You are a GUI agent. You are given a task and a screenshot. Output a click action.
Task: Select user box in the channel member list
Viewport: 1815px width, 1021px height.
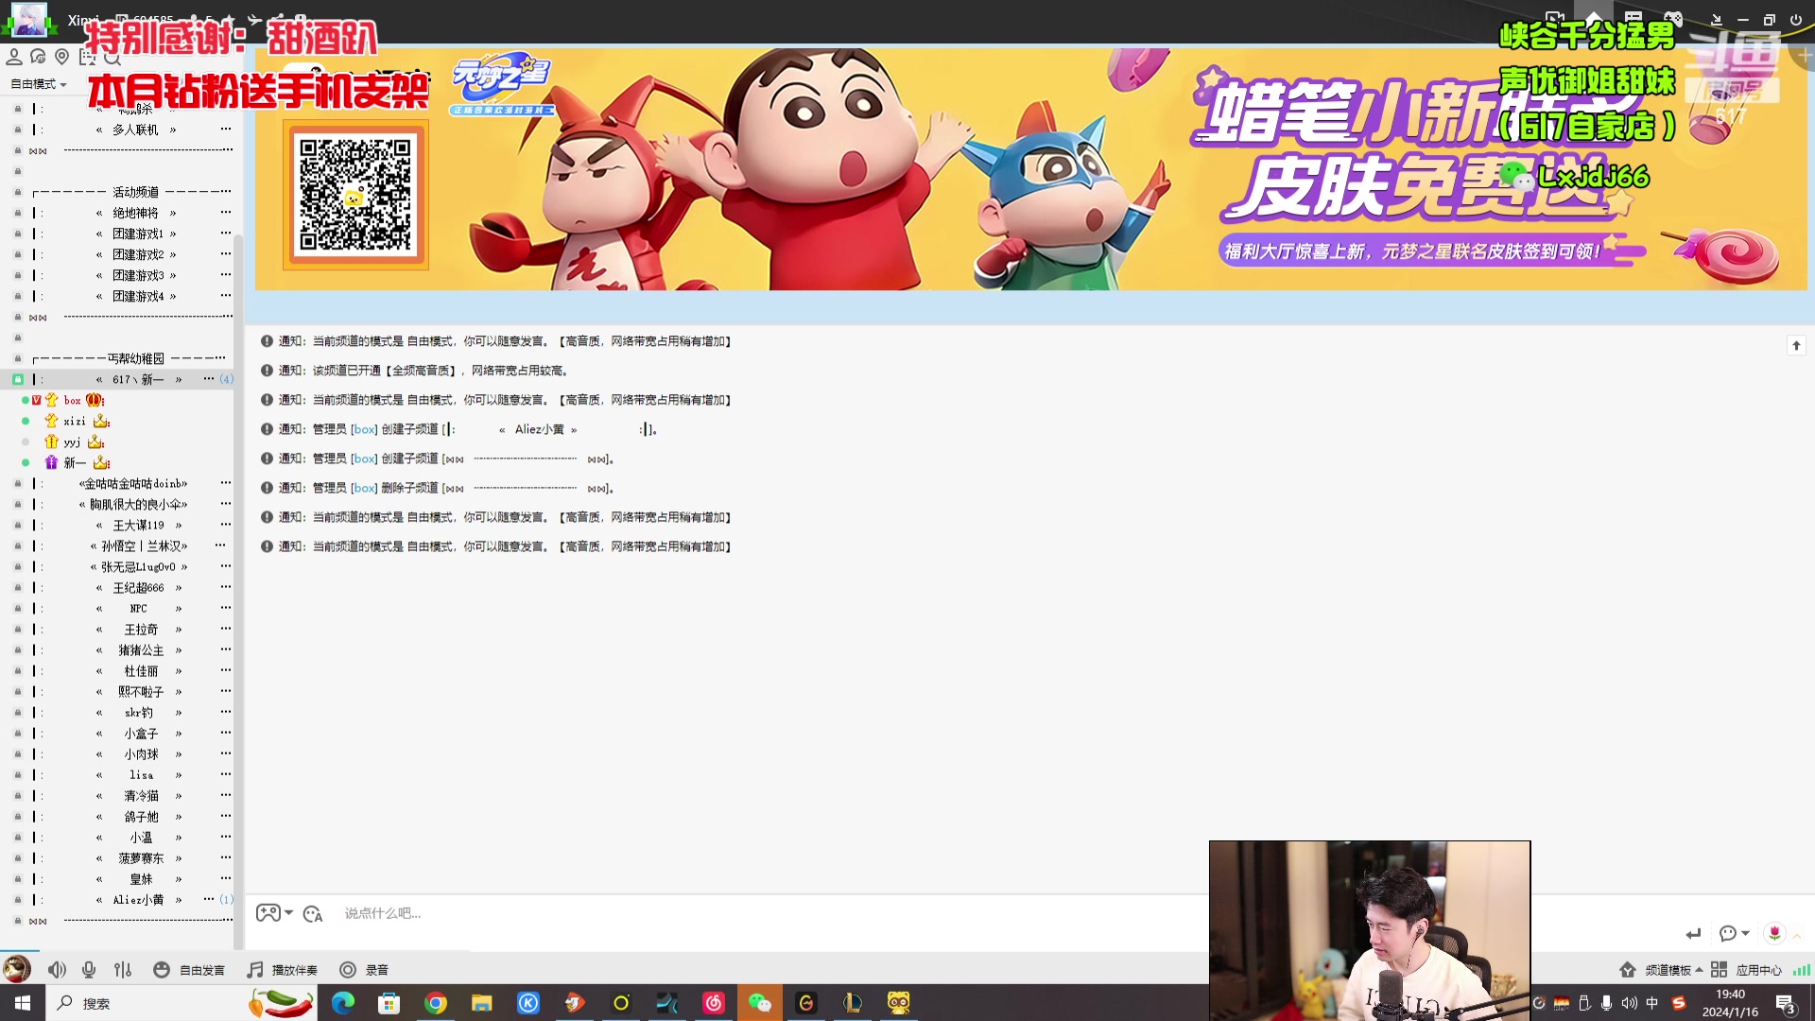click(72, 400)
